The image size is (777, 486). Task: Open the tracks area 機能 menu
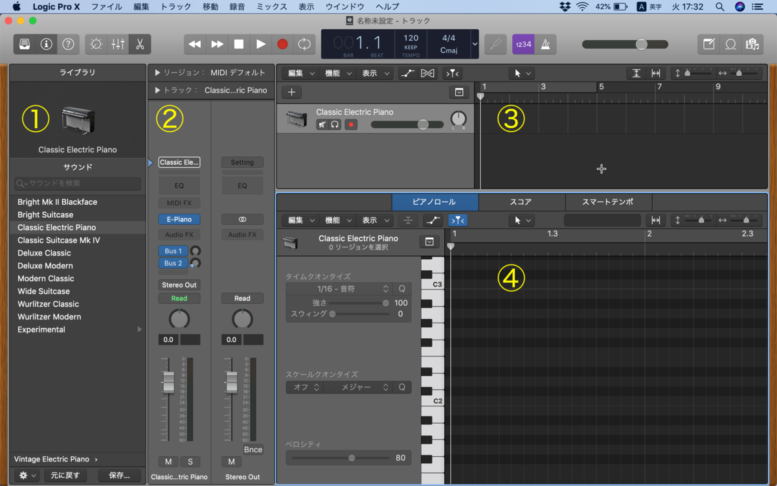337,73
